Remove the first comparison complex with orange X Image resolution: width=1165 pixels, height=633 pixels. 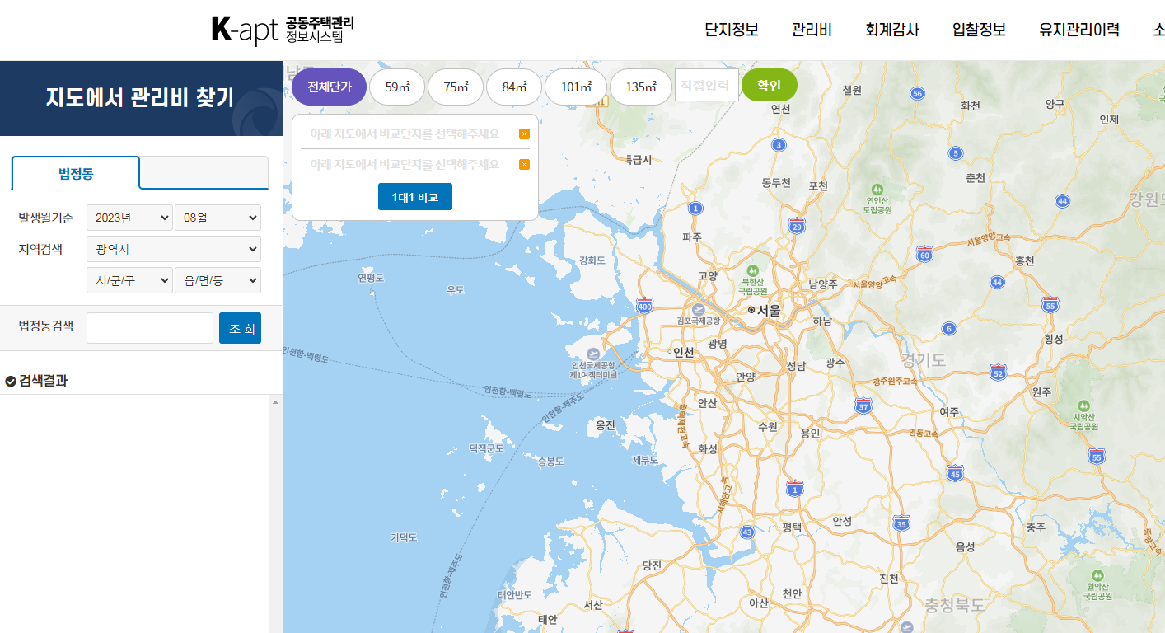click(524, 134)
